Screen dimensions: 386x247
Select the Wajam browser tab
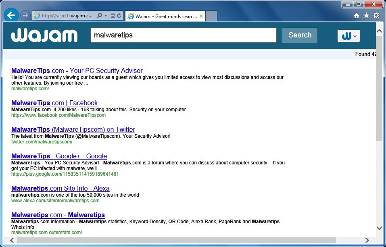tap(161, 17)
